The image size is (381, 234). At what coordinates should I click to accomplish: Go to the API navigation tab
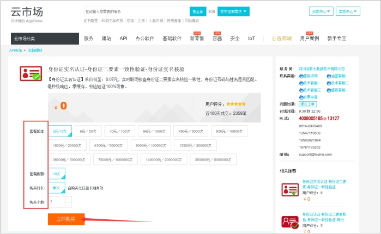[124, 39]
